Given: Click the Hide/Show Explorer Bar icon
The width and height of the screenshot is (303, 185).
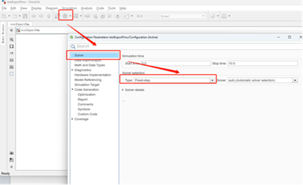Looking at the screenshot, I should (x=11, y=30).
